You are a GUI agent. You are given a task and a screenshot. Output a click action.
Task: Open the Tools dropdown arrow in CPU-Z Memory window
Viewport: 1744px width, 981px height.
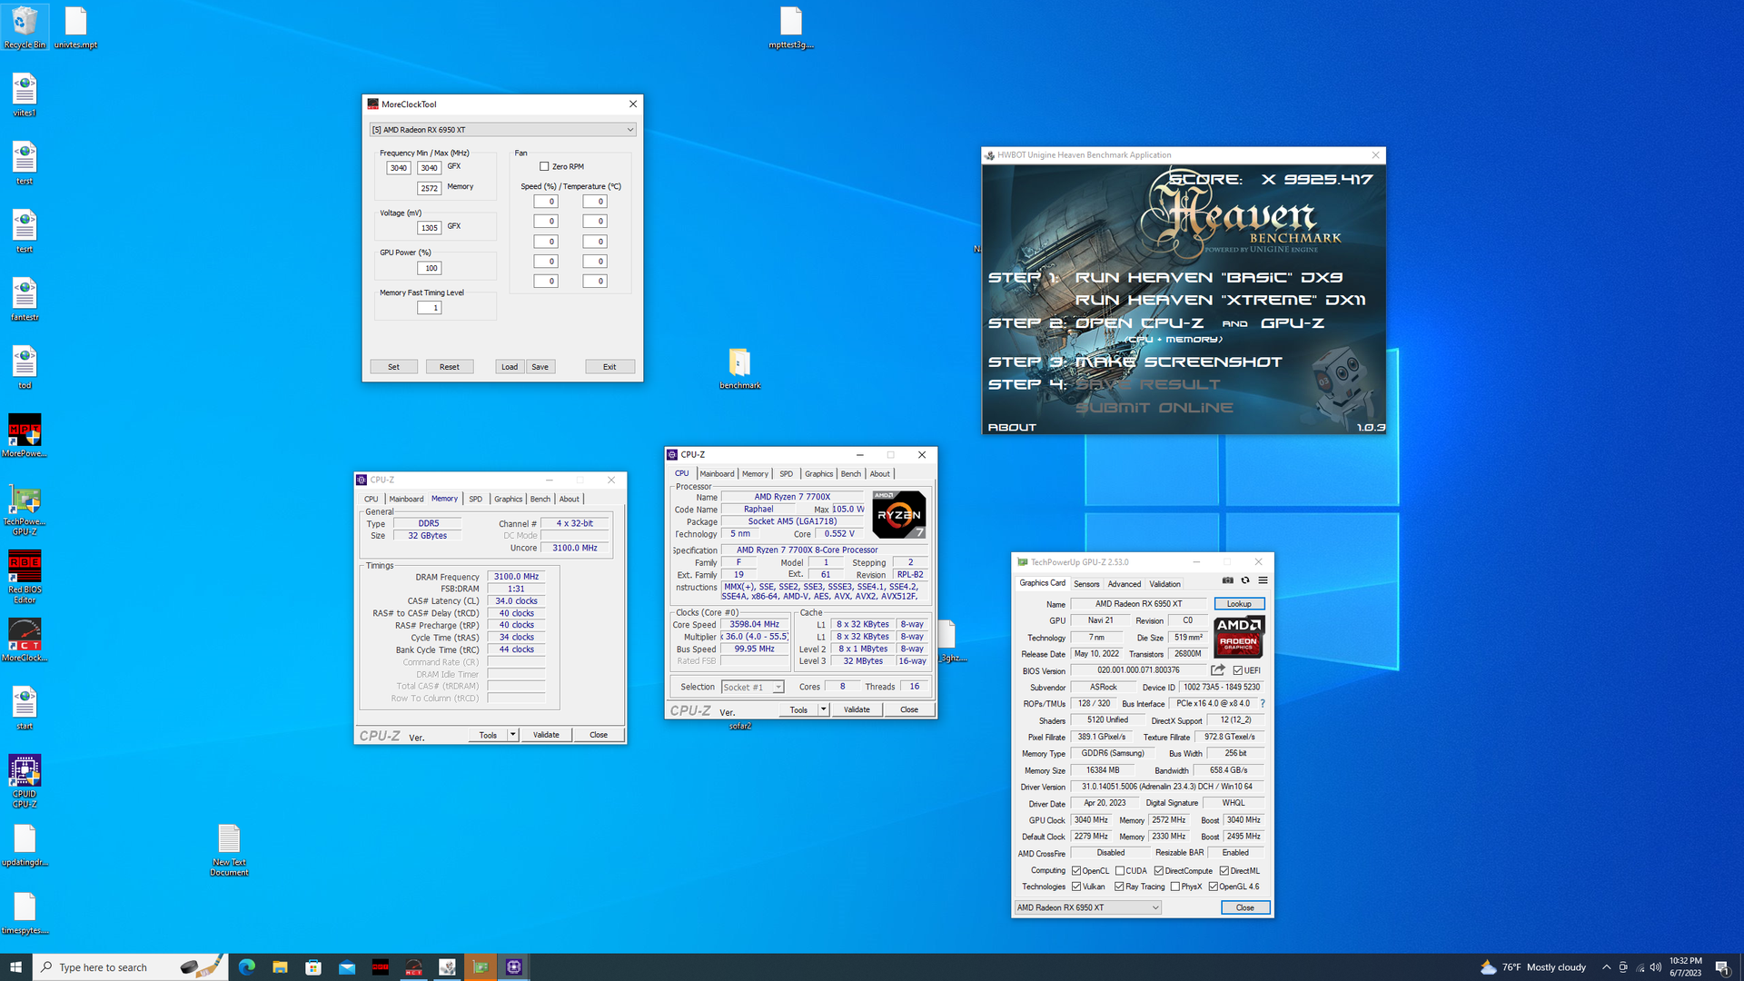coord(513,735)
